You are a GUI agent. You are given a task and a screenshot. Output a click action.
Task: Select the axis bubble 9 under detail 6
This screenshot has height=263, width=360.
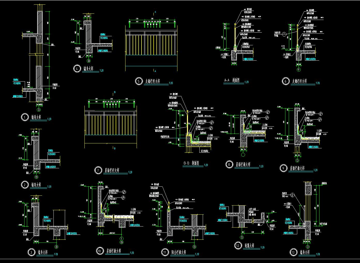[299, 69]
